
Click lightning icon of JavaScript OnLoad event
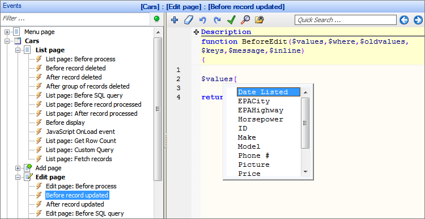tap(39, 132)
